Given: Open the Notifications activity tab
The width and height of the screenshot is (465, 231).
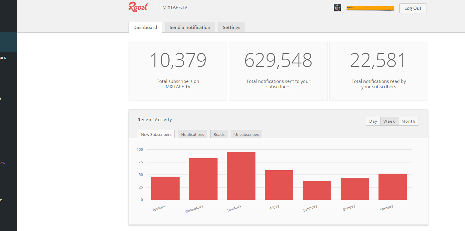Looking at the screenshot, I should [192, 134].
